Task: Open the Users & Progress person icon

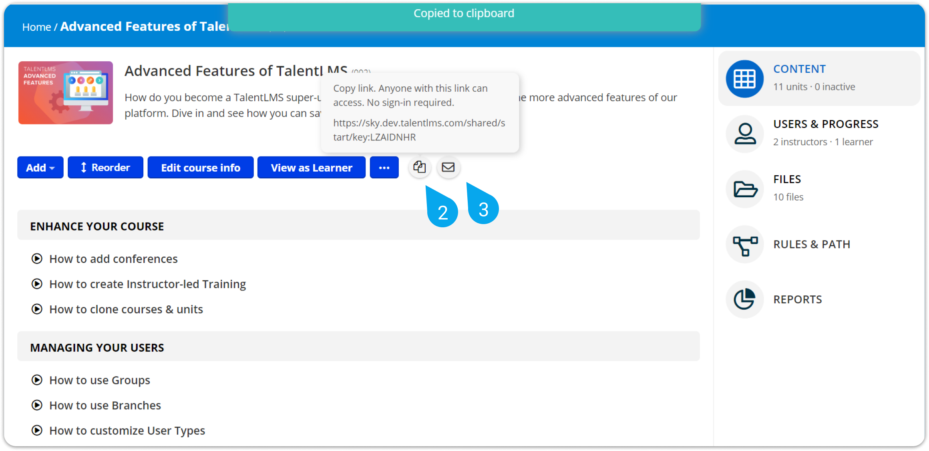Action: tap(744, 134)
